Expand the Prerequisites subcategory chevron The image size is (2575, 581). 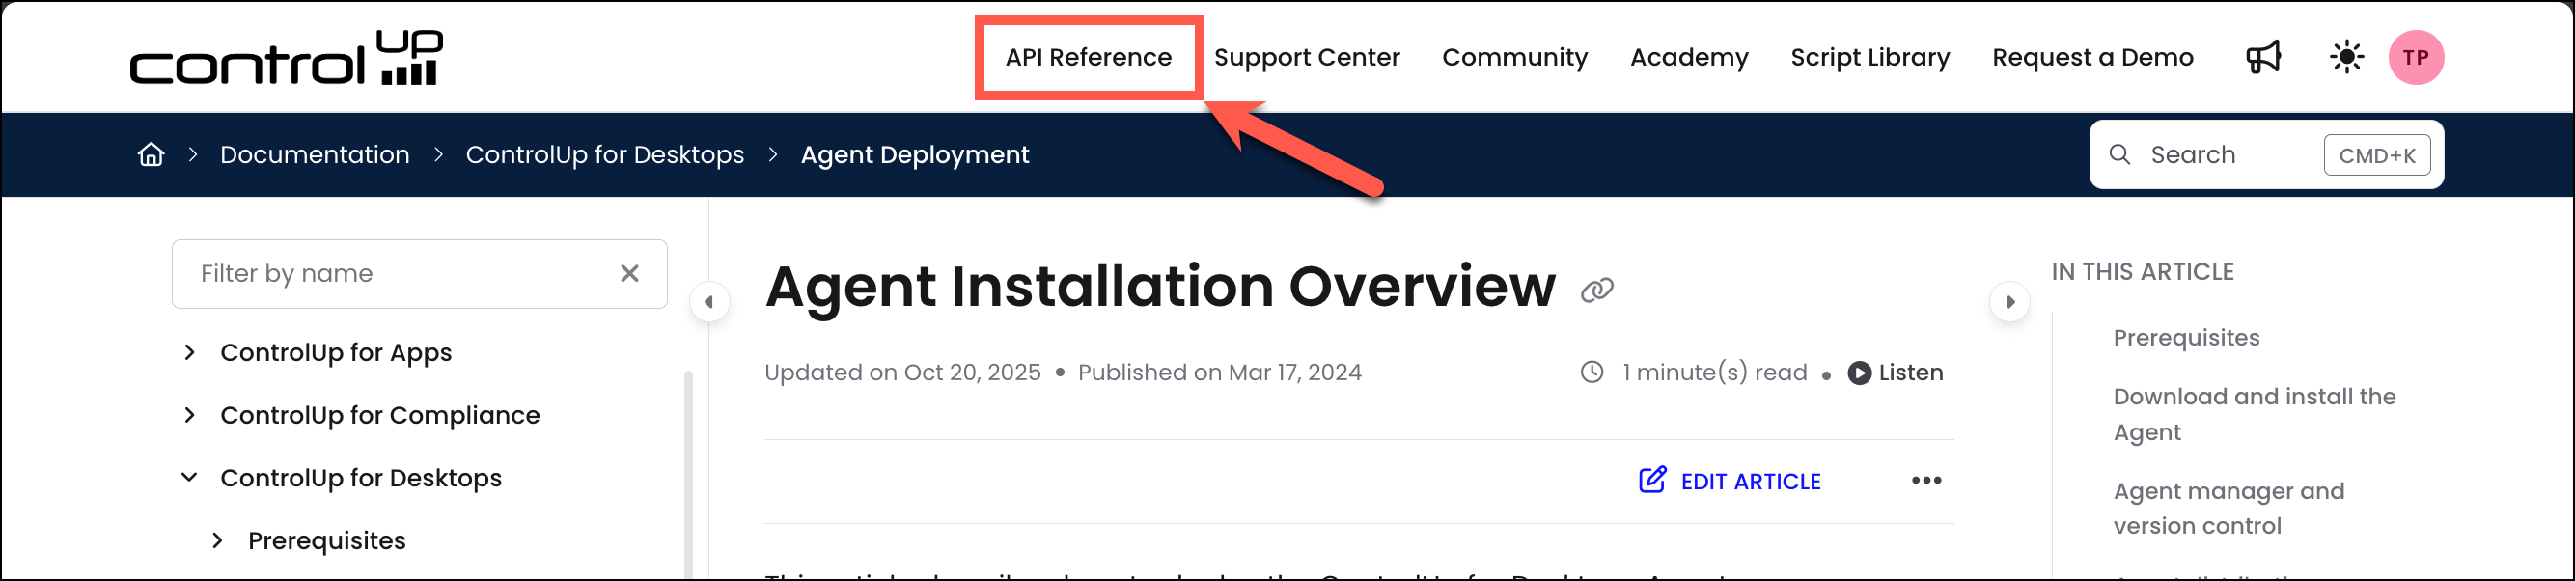pyautogui.click(x=218, y=541)
